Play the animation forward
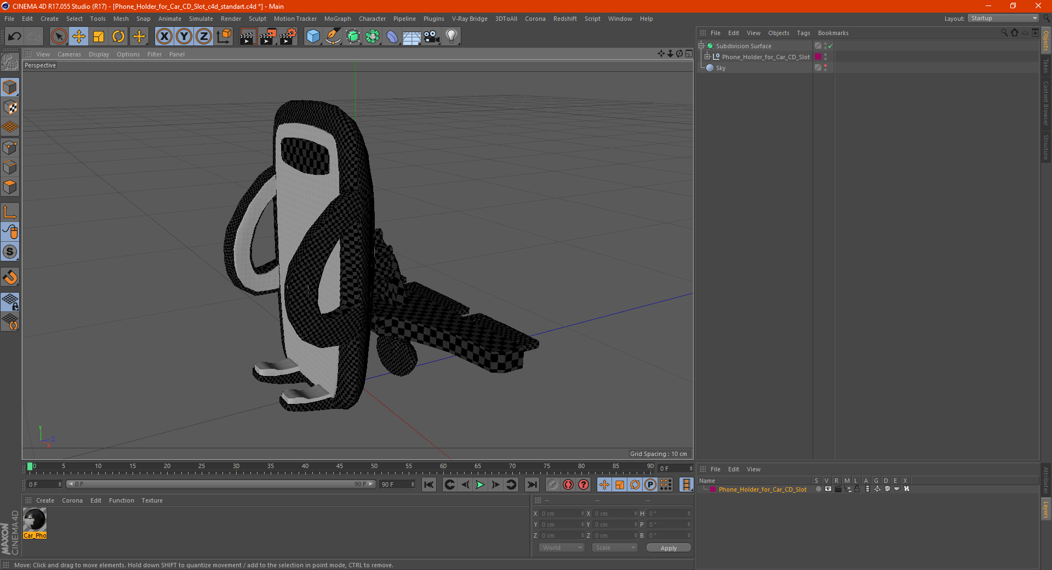The width and height of the screenshot is (1052, 570). [x=480, y=485]
